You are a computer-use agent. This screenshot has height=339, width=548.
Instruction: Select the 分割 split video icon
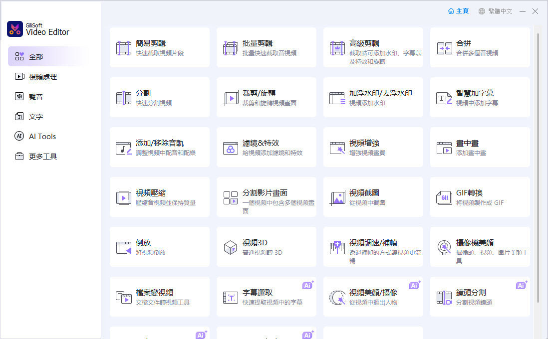pyautogui.click(x=124, y=98)
